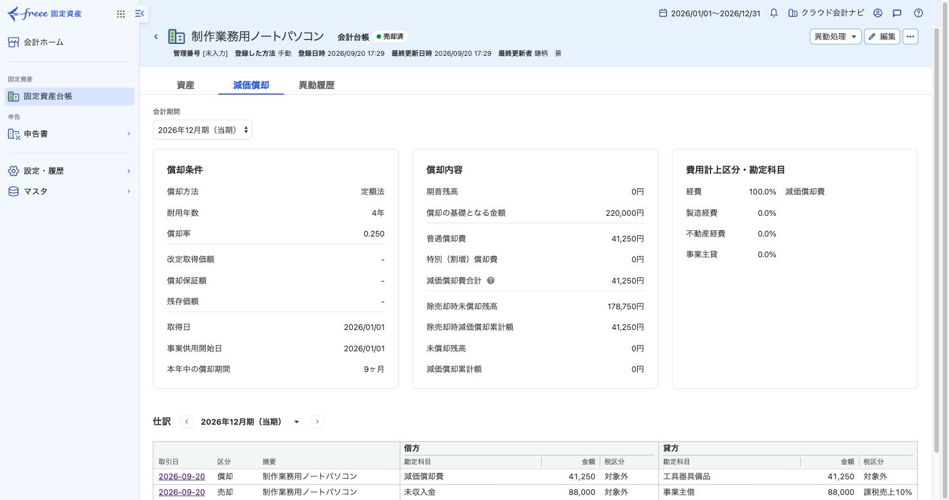This screenshot has height=500, width=949.
Task: Open the app switcher grid icon
Action: 121,14
